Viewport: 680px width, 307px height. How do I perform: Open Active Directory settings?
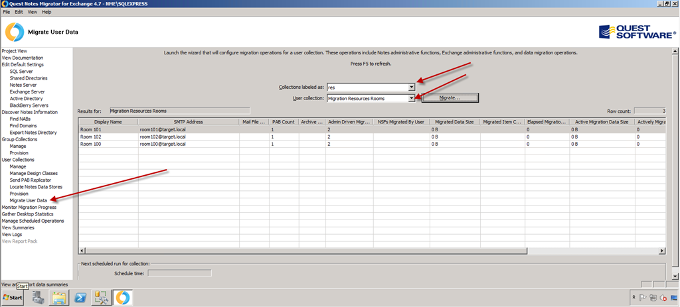pos(26,99)
